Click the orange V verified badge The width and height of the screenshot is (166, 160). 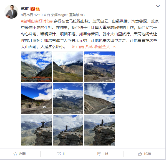[32, 9]
